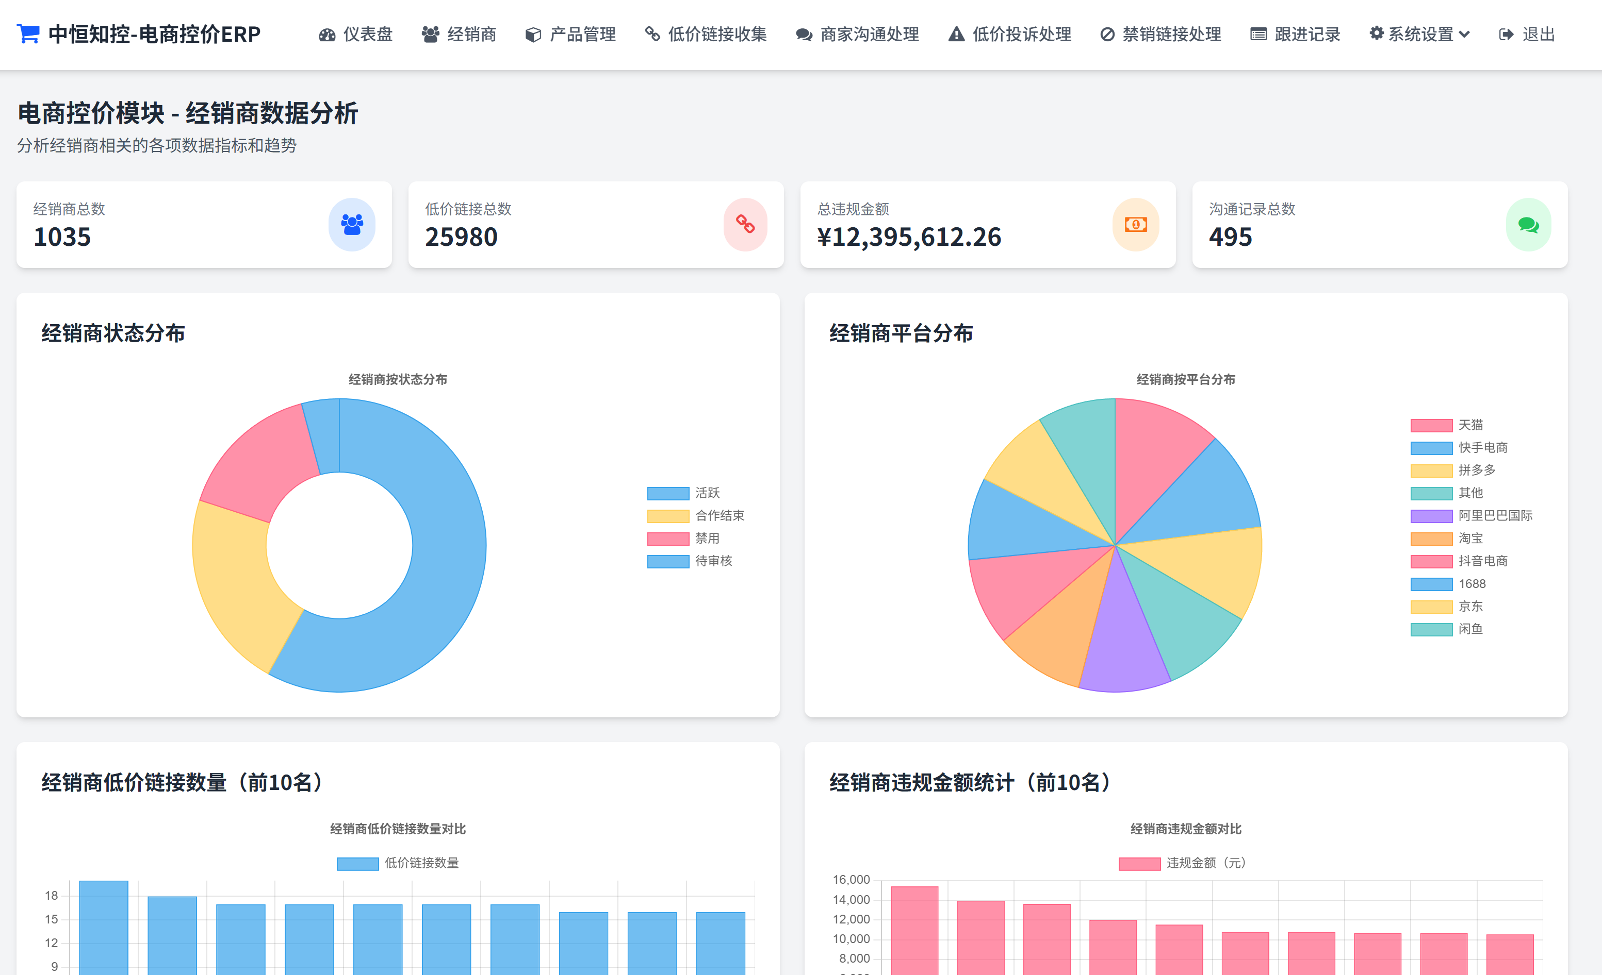Click the 经销商平台分布 card heading
This screenshot has width=1602, height=975.
coord(901,333)
